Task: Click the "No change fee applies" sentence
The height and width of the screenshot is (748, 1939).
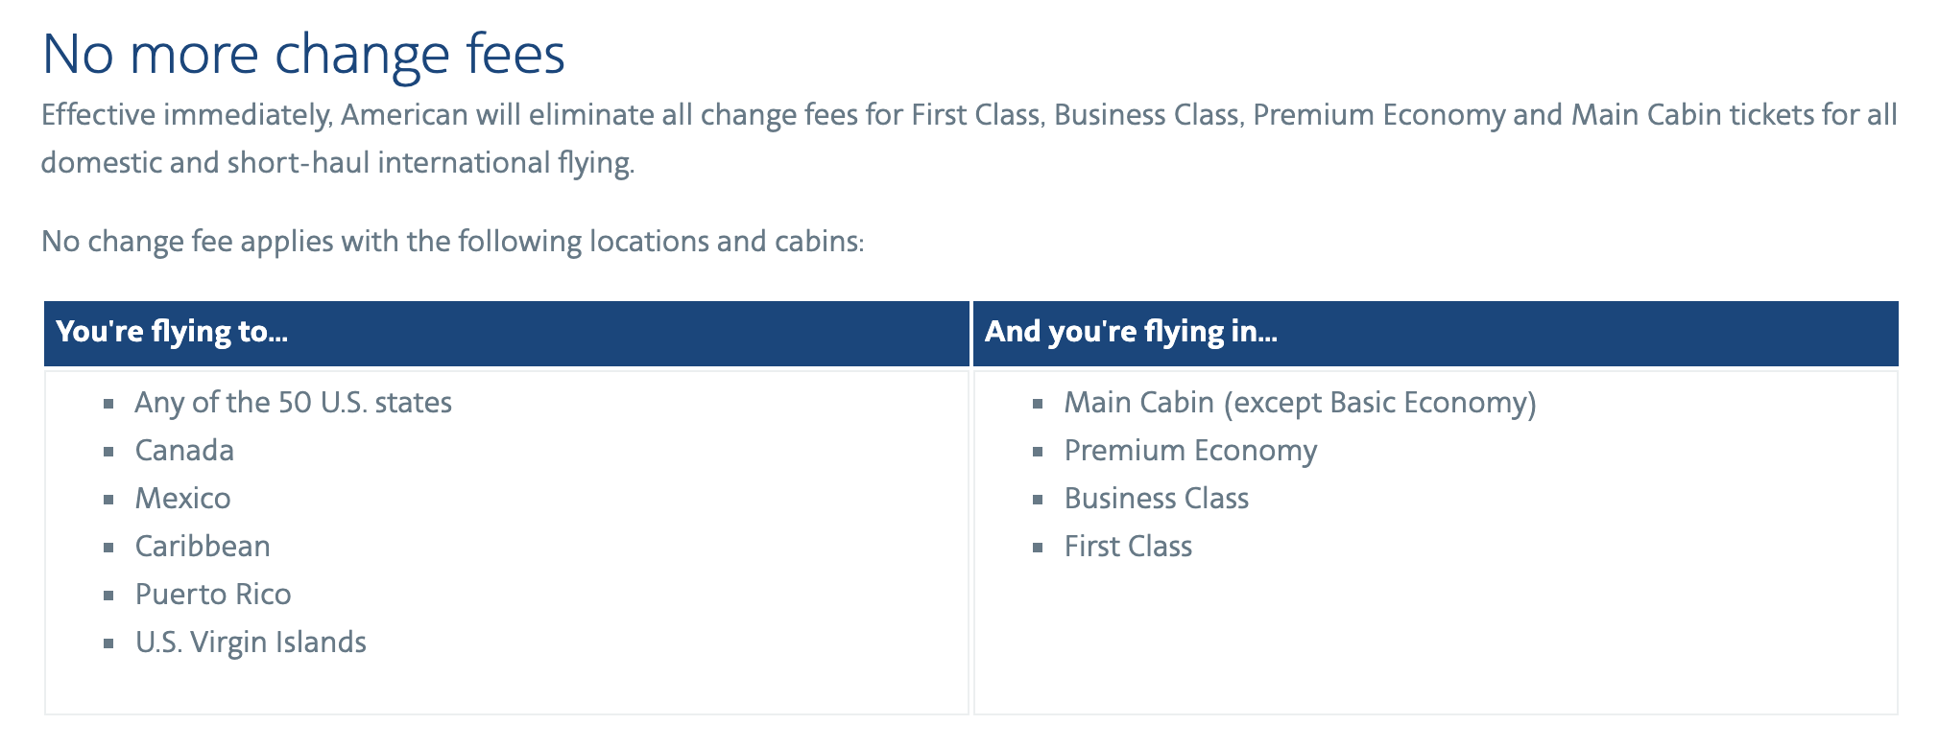Action: (x=452, y=241)
